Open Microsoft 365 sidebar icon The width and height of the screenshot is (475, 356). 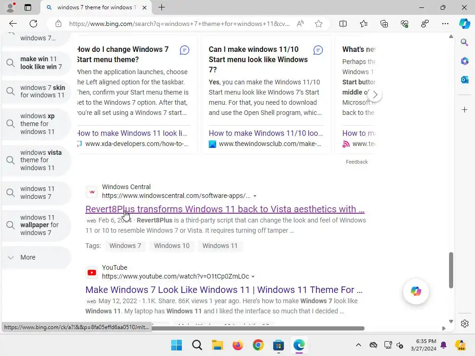[x=464, y=61]
